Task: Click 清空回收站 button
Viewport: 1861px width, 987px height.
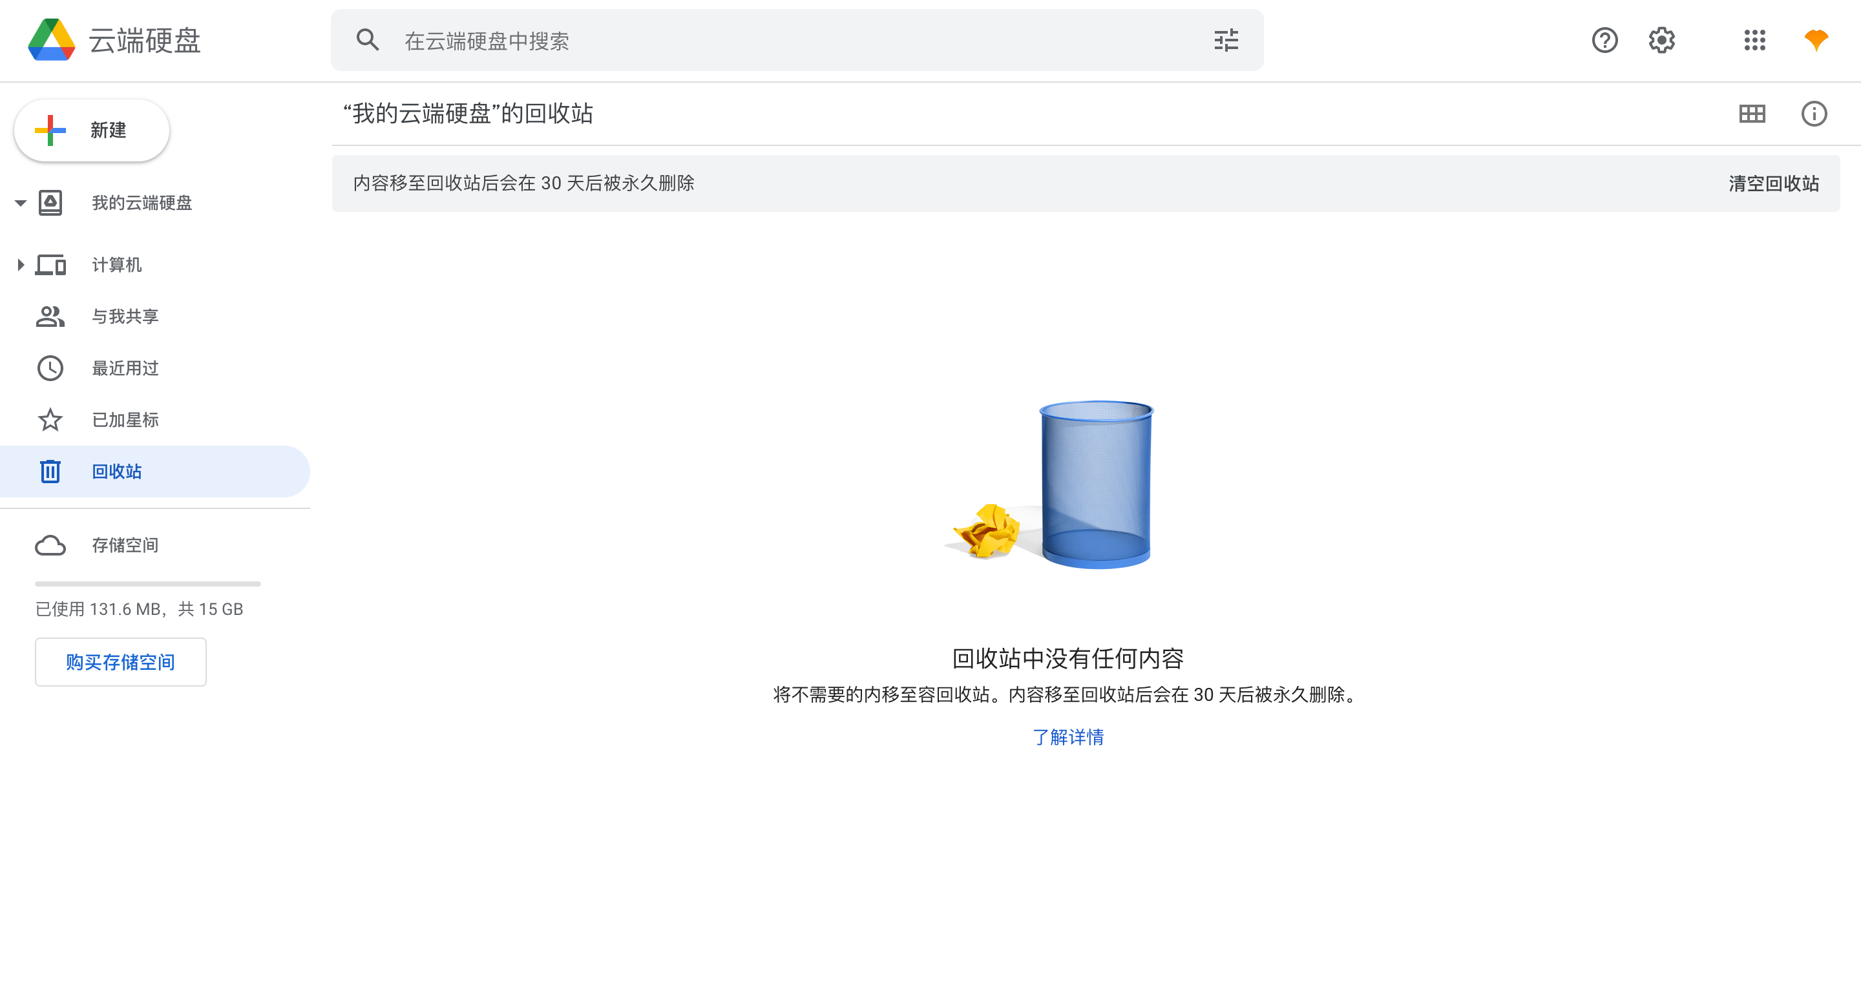Action: tap(1774, 183)
